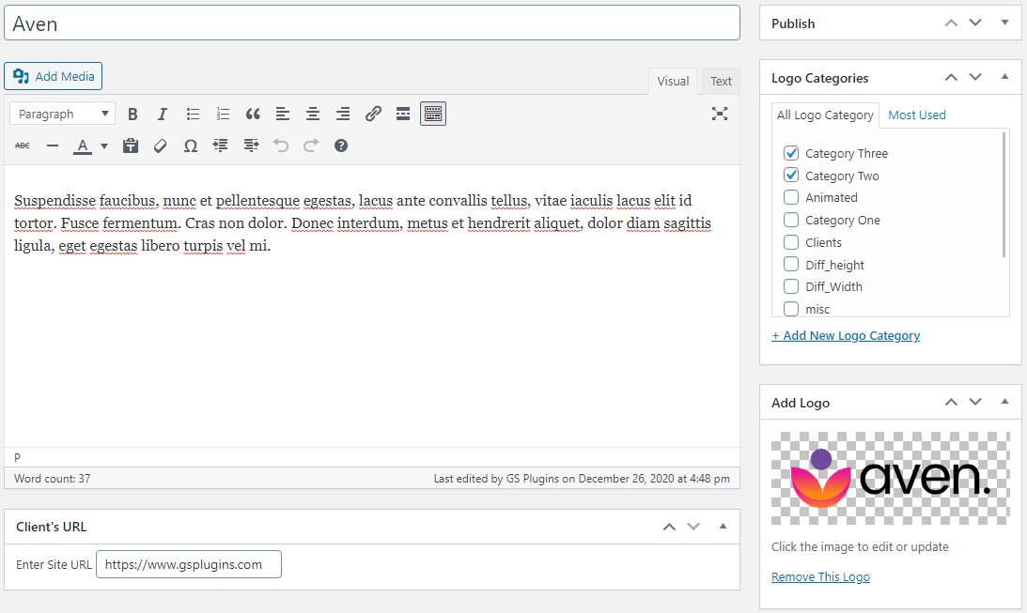
Task: Click the Remove This Logo link
Action: [820, 577]
